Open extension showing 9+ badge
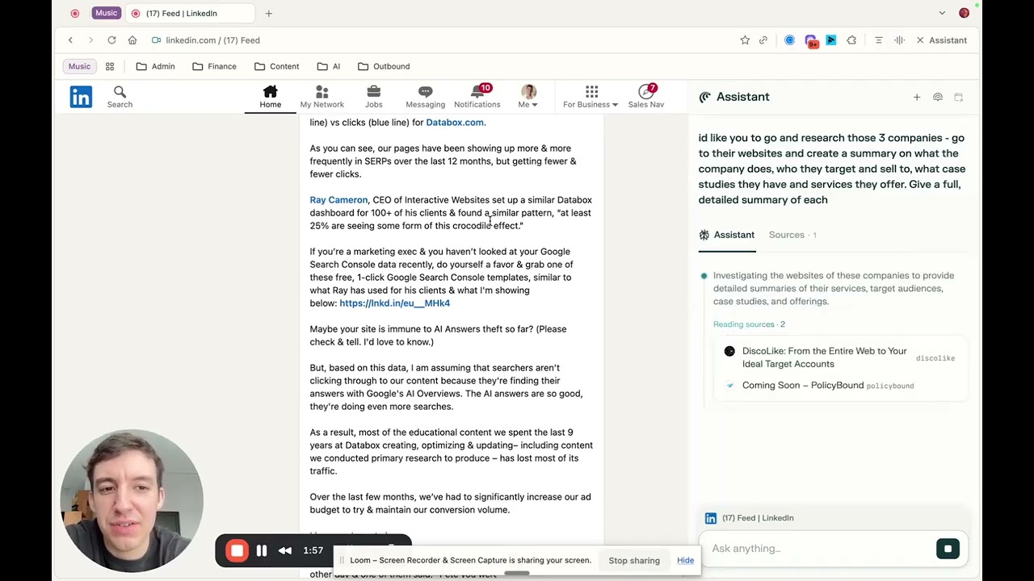1034x581 pixels. [810, 40]
